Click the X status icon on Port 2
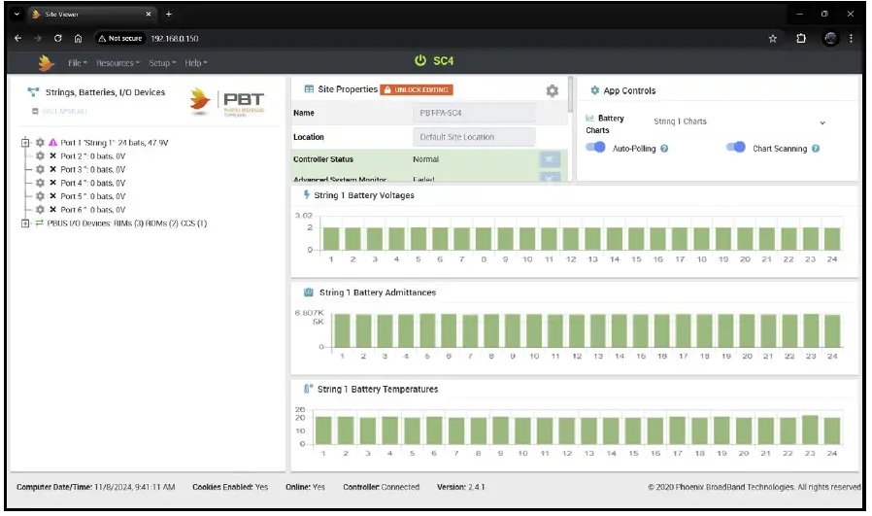Image resolution: width=872 pixels, height=516 pixels. pyautogui.click(x=52, y=155)
